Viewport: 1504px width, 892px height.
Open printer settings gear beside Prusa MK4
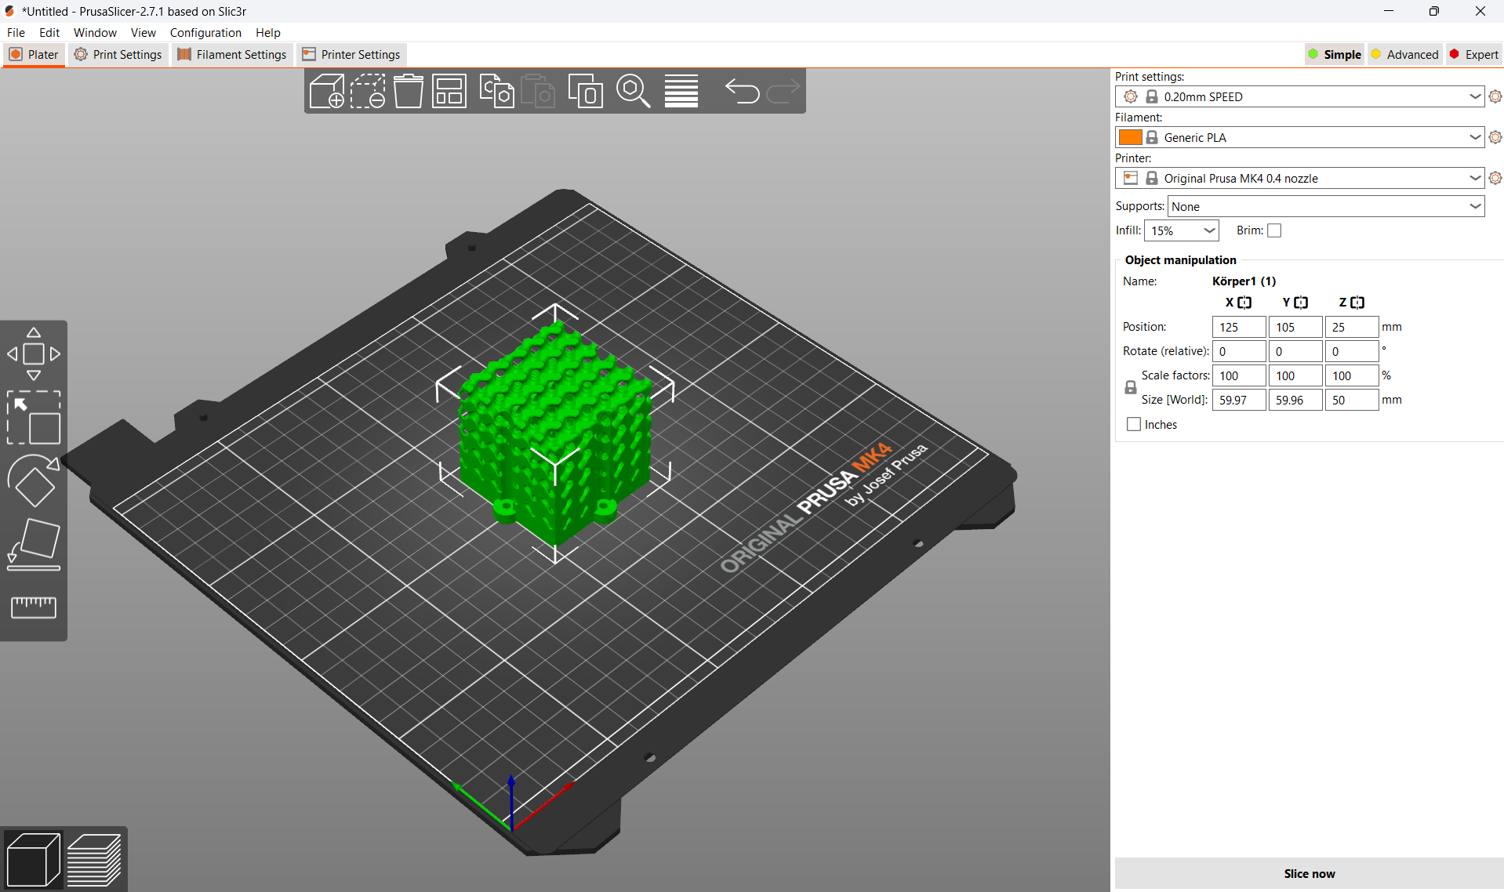1495,178
